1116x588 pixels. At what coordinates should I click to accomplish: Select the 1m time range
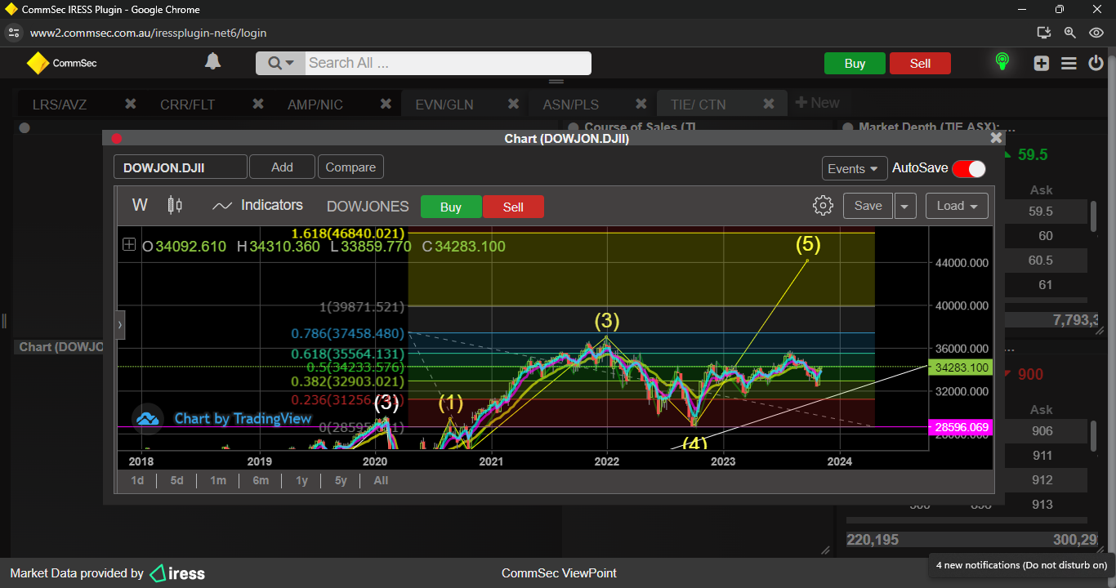pyautogui.click(x=218, y=480)
